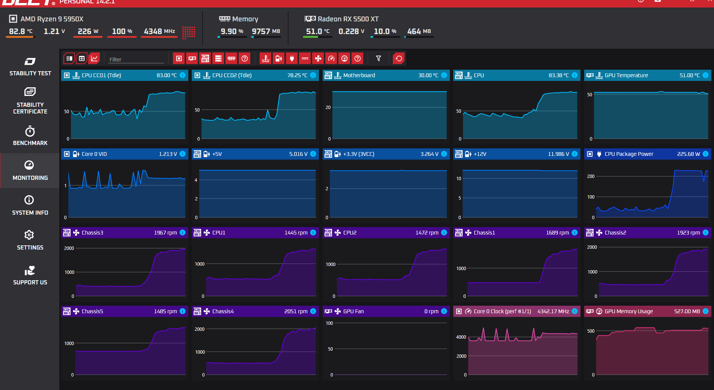Image resolution: width=714 pixels, height=390 pixels.
Task: Show info for Chassis5 fan
Action: coord(182,311)
